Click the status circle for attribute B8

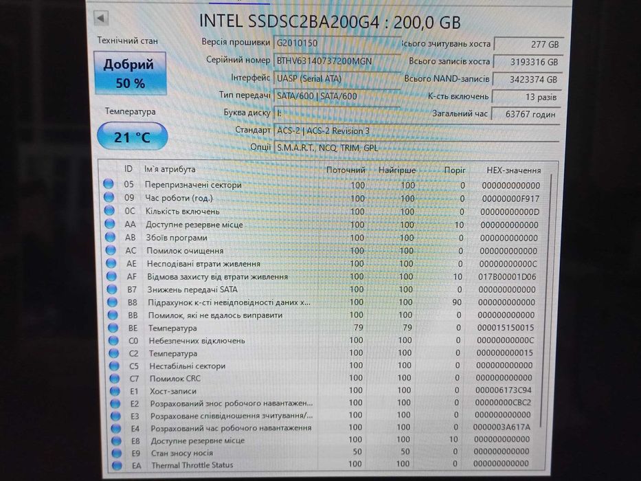click(x=112, y=302)
